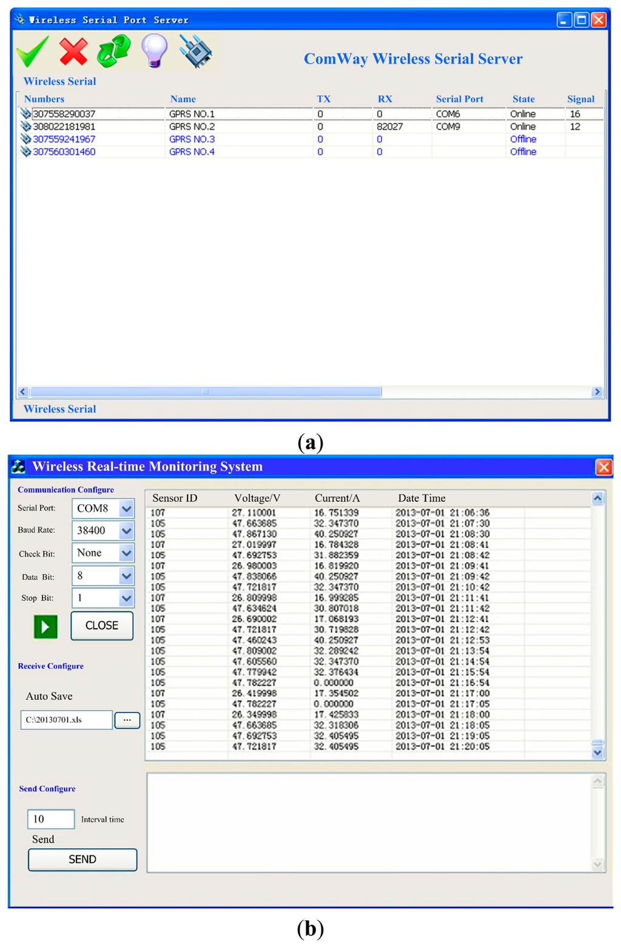Click the Interval time input field
Viewport: 621px width, 947px height.
coord(51,819)
